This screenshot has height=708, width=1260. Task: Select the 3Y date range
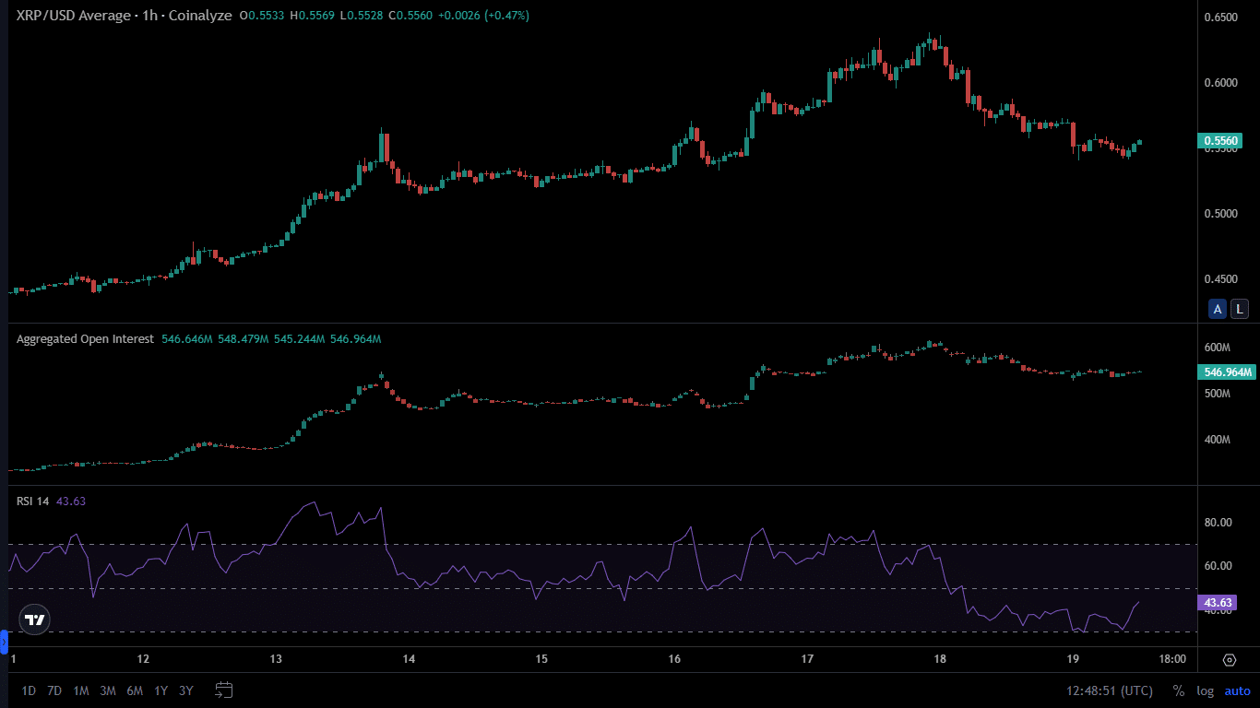[186, 690]
